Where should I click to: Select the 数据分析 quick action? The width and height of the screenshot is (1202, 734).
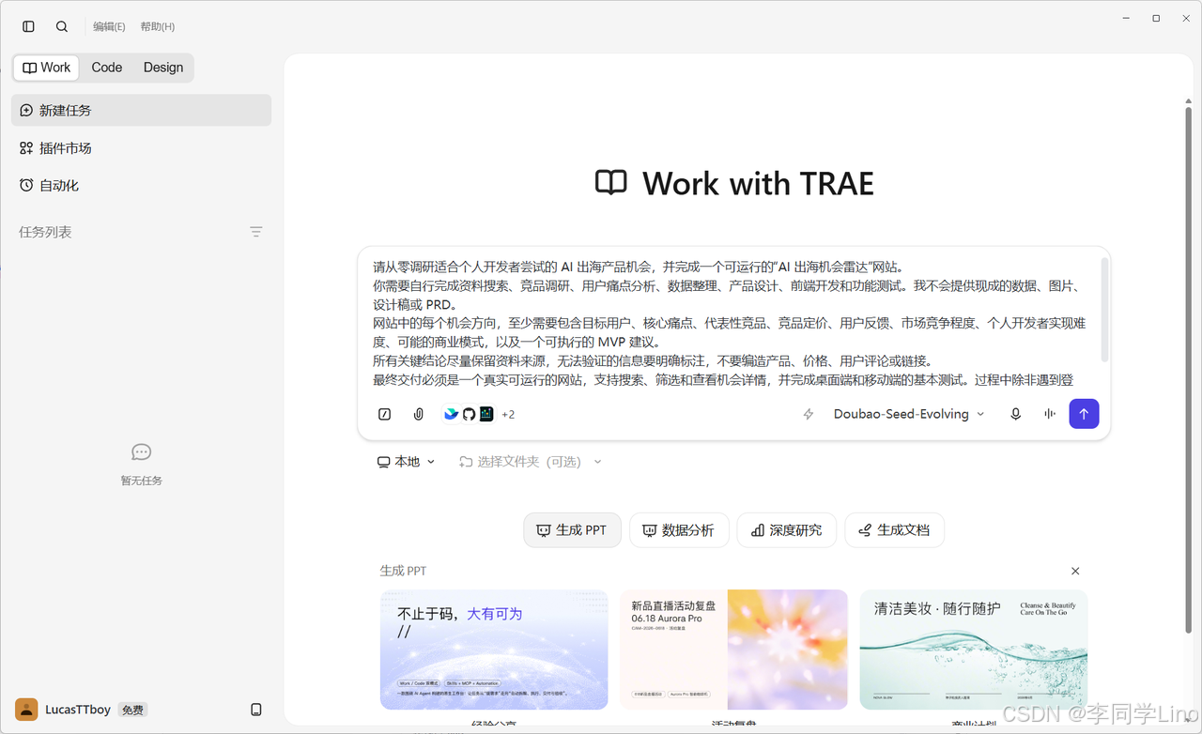(x=679, y=530)
